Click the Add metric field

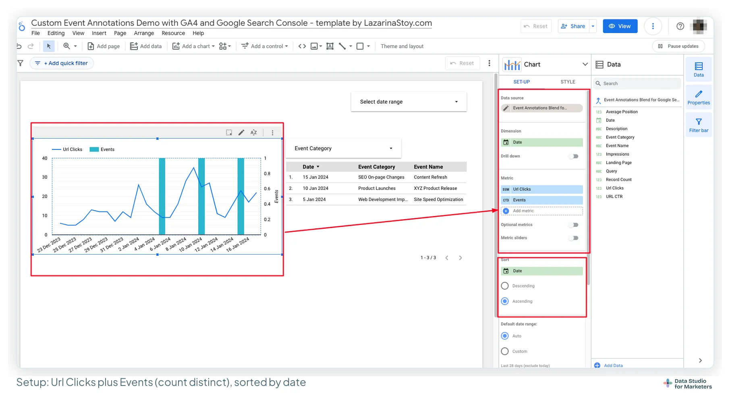tap(542, 211)
